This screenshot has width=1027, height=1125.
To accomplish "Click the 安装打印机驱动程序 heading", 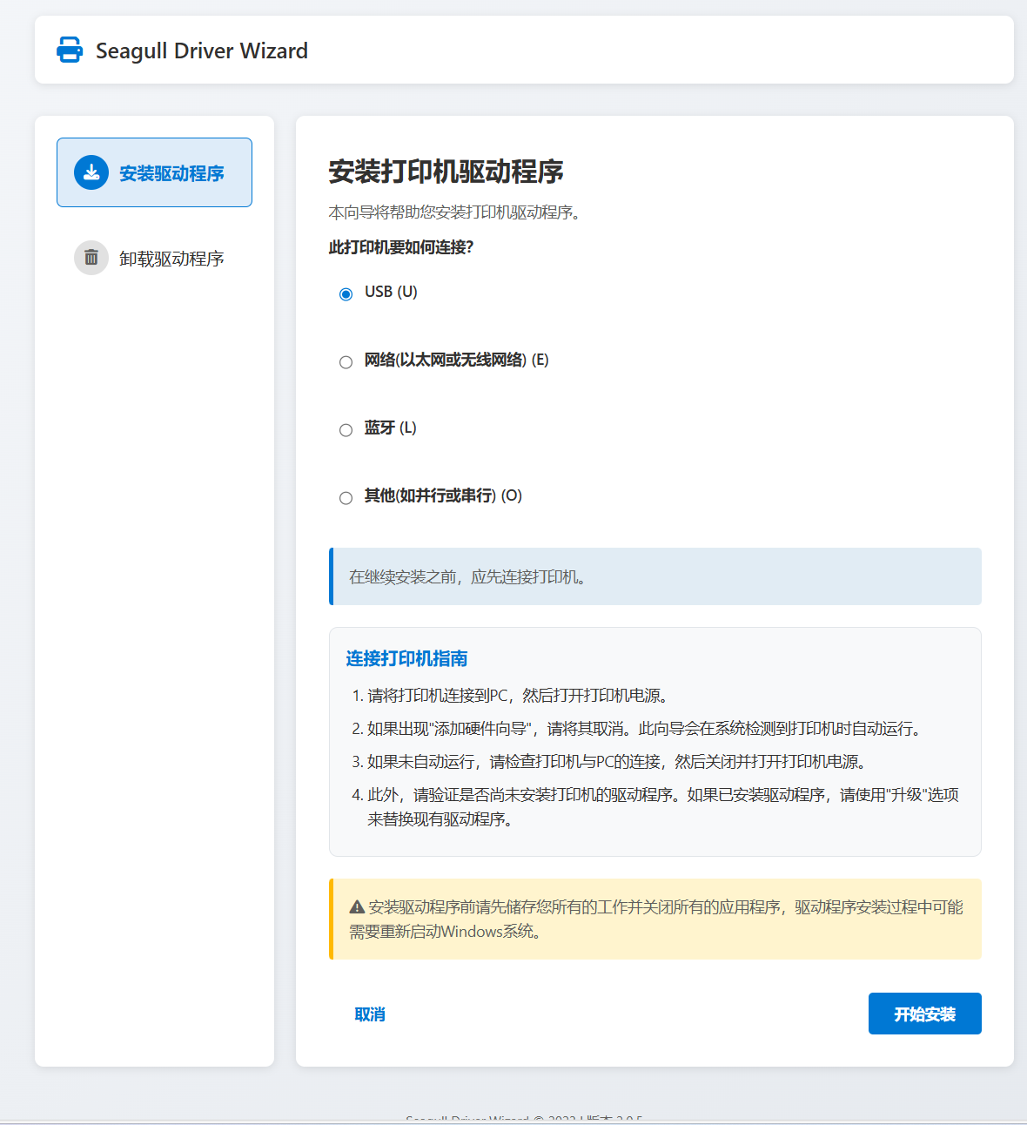I will [x=446, y=172].
